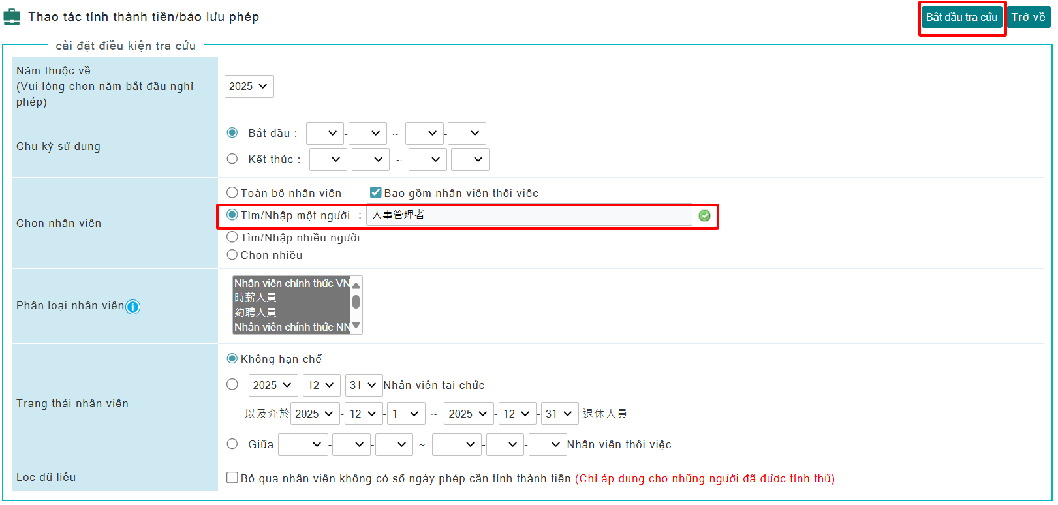Select Nhân viên chính thức VN list item
The height and width of the screenshot is (505, 1058).
coord(291,283)
